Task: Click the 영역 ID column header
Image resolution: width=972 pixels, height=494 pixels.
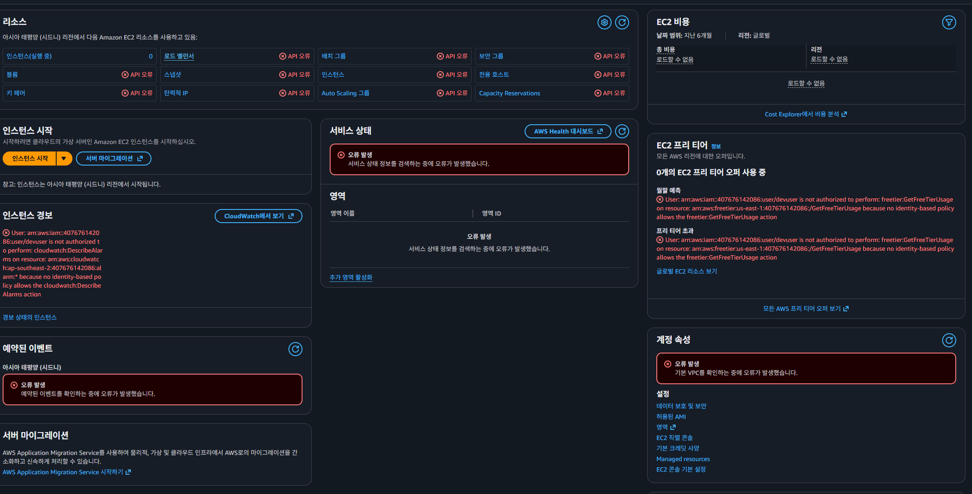Action: coord(492,213)
